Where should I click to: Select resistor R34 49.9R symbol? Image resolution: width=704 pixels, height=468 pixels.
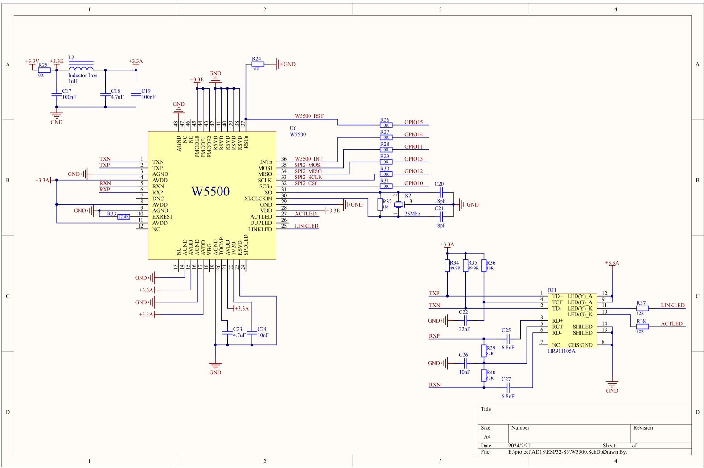tap(447, 265)
